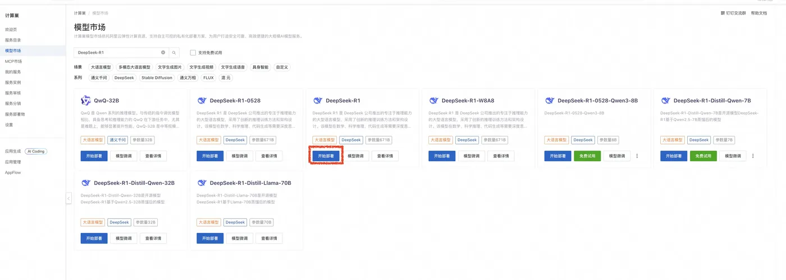Open more options on DeepSeek-R1-Distill-Qwen-7B card
The width and height of the screenshot is (786, 280).
click(753, 156)
